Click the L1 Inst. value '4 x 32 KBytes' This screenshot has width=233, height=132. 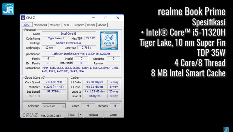95,87
